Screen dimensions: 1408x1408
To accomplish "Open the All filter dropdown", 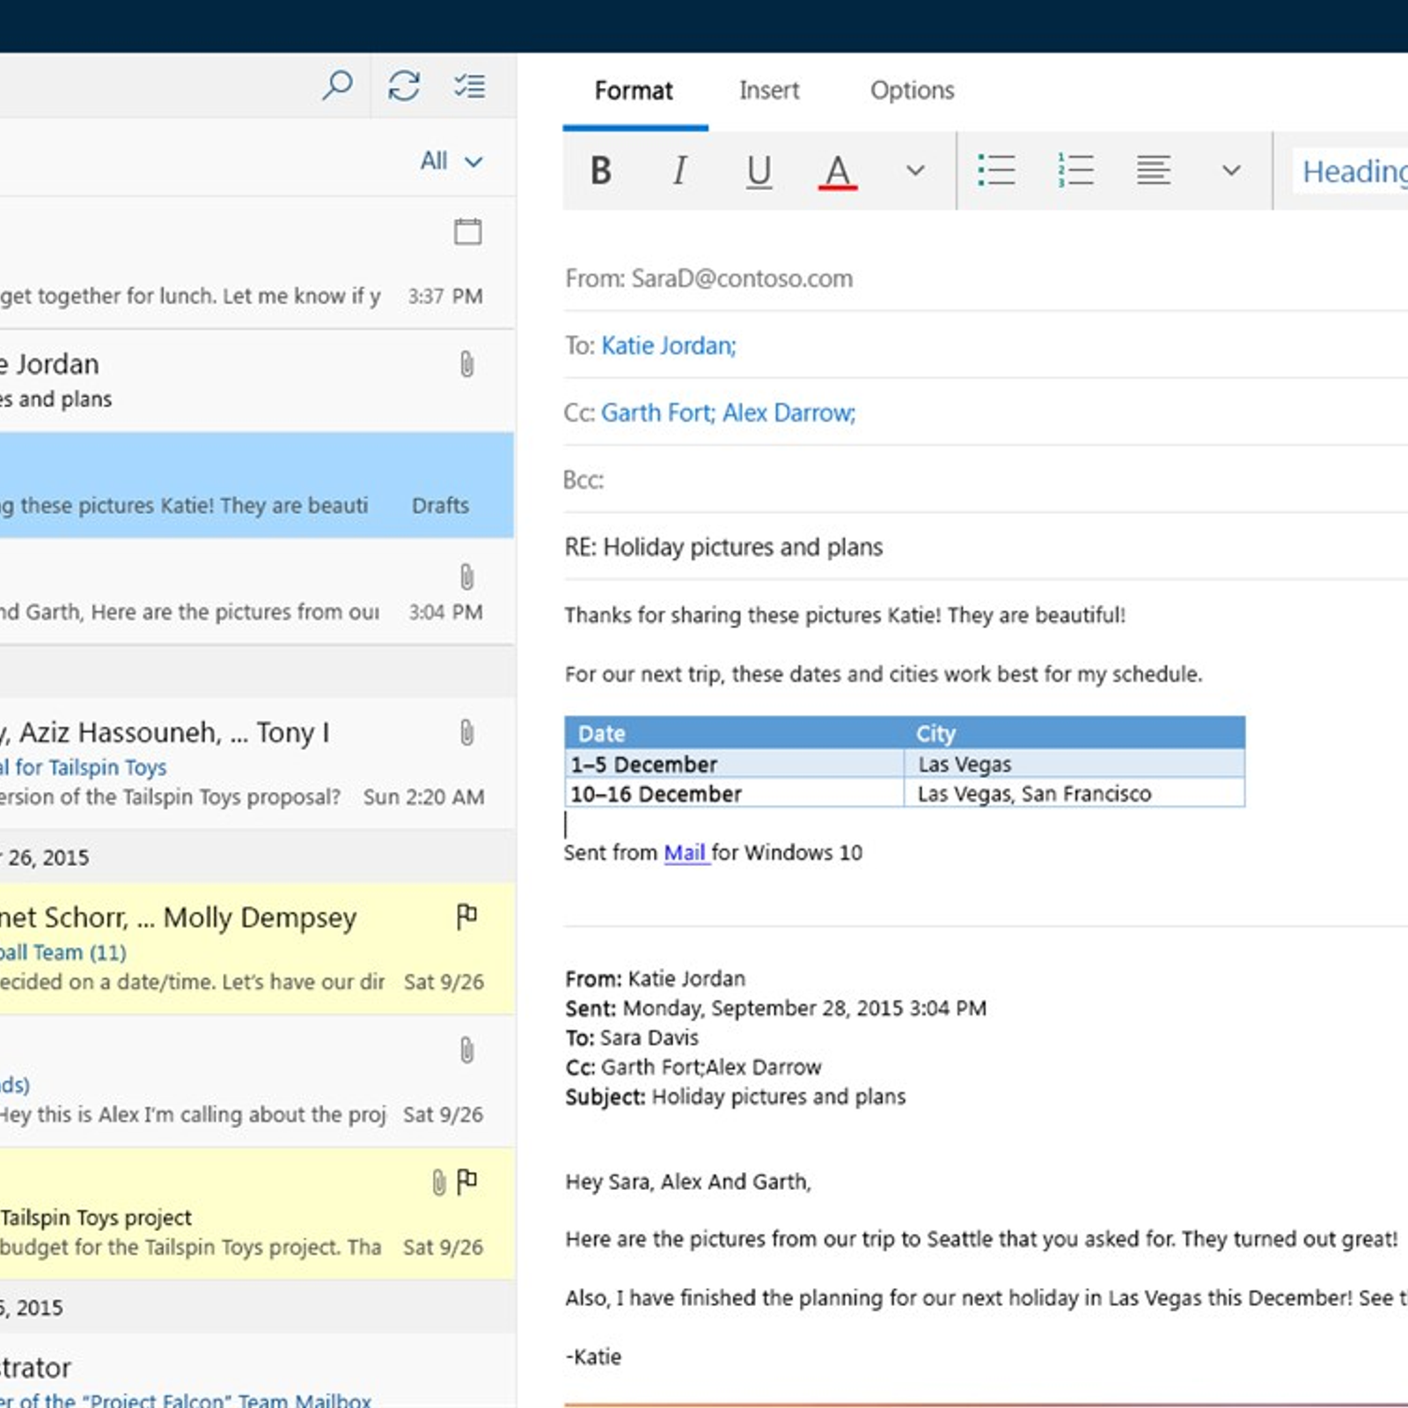I will click(x=451, y=161).
